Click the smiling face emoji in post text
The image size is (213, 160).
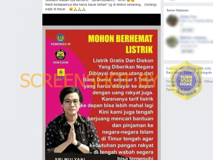[x=71, y=9]
